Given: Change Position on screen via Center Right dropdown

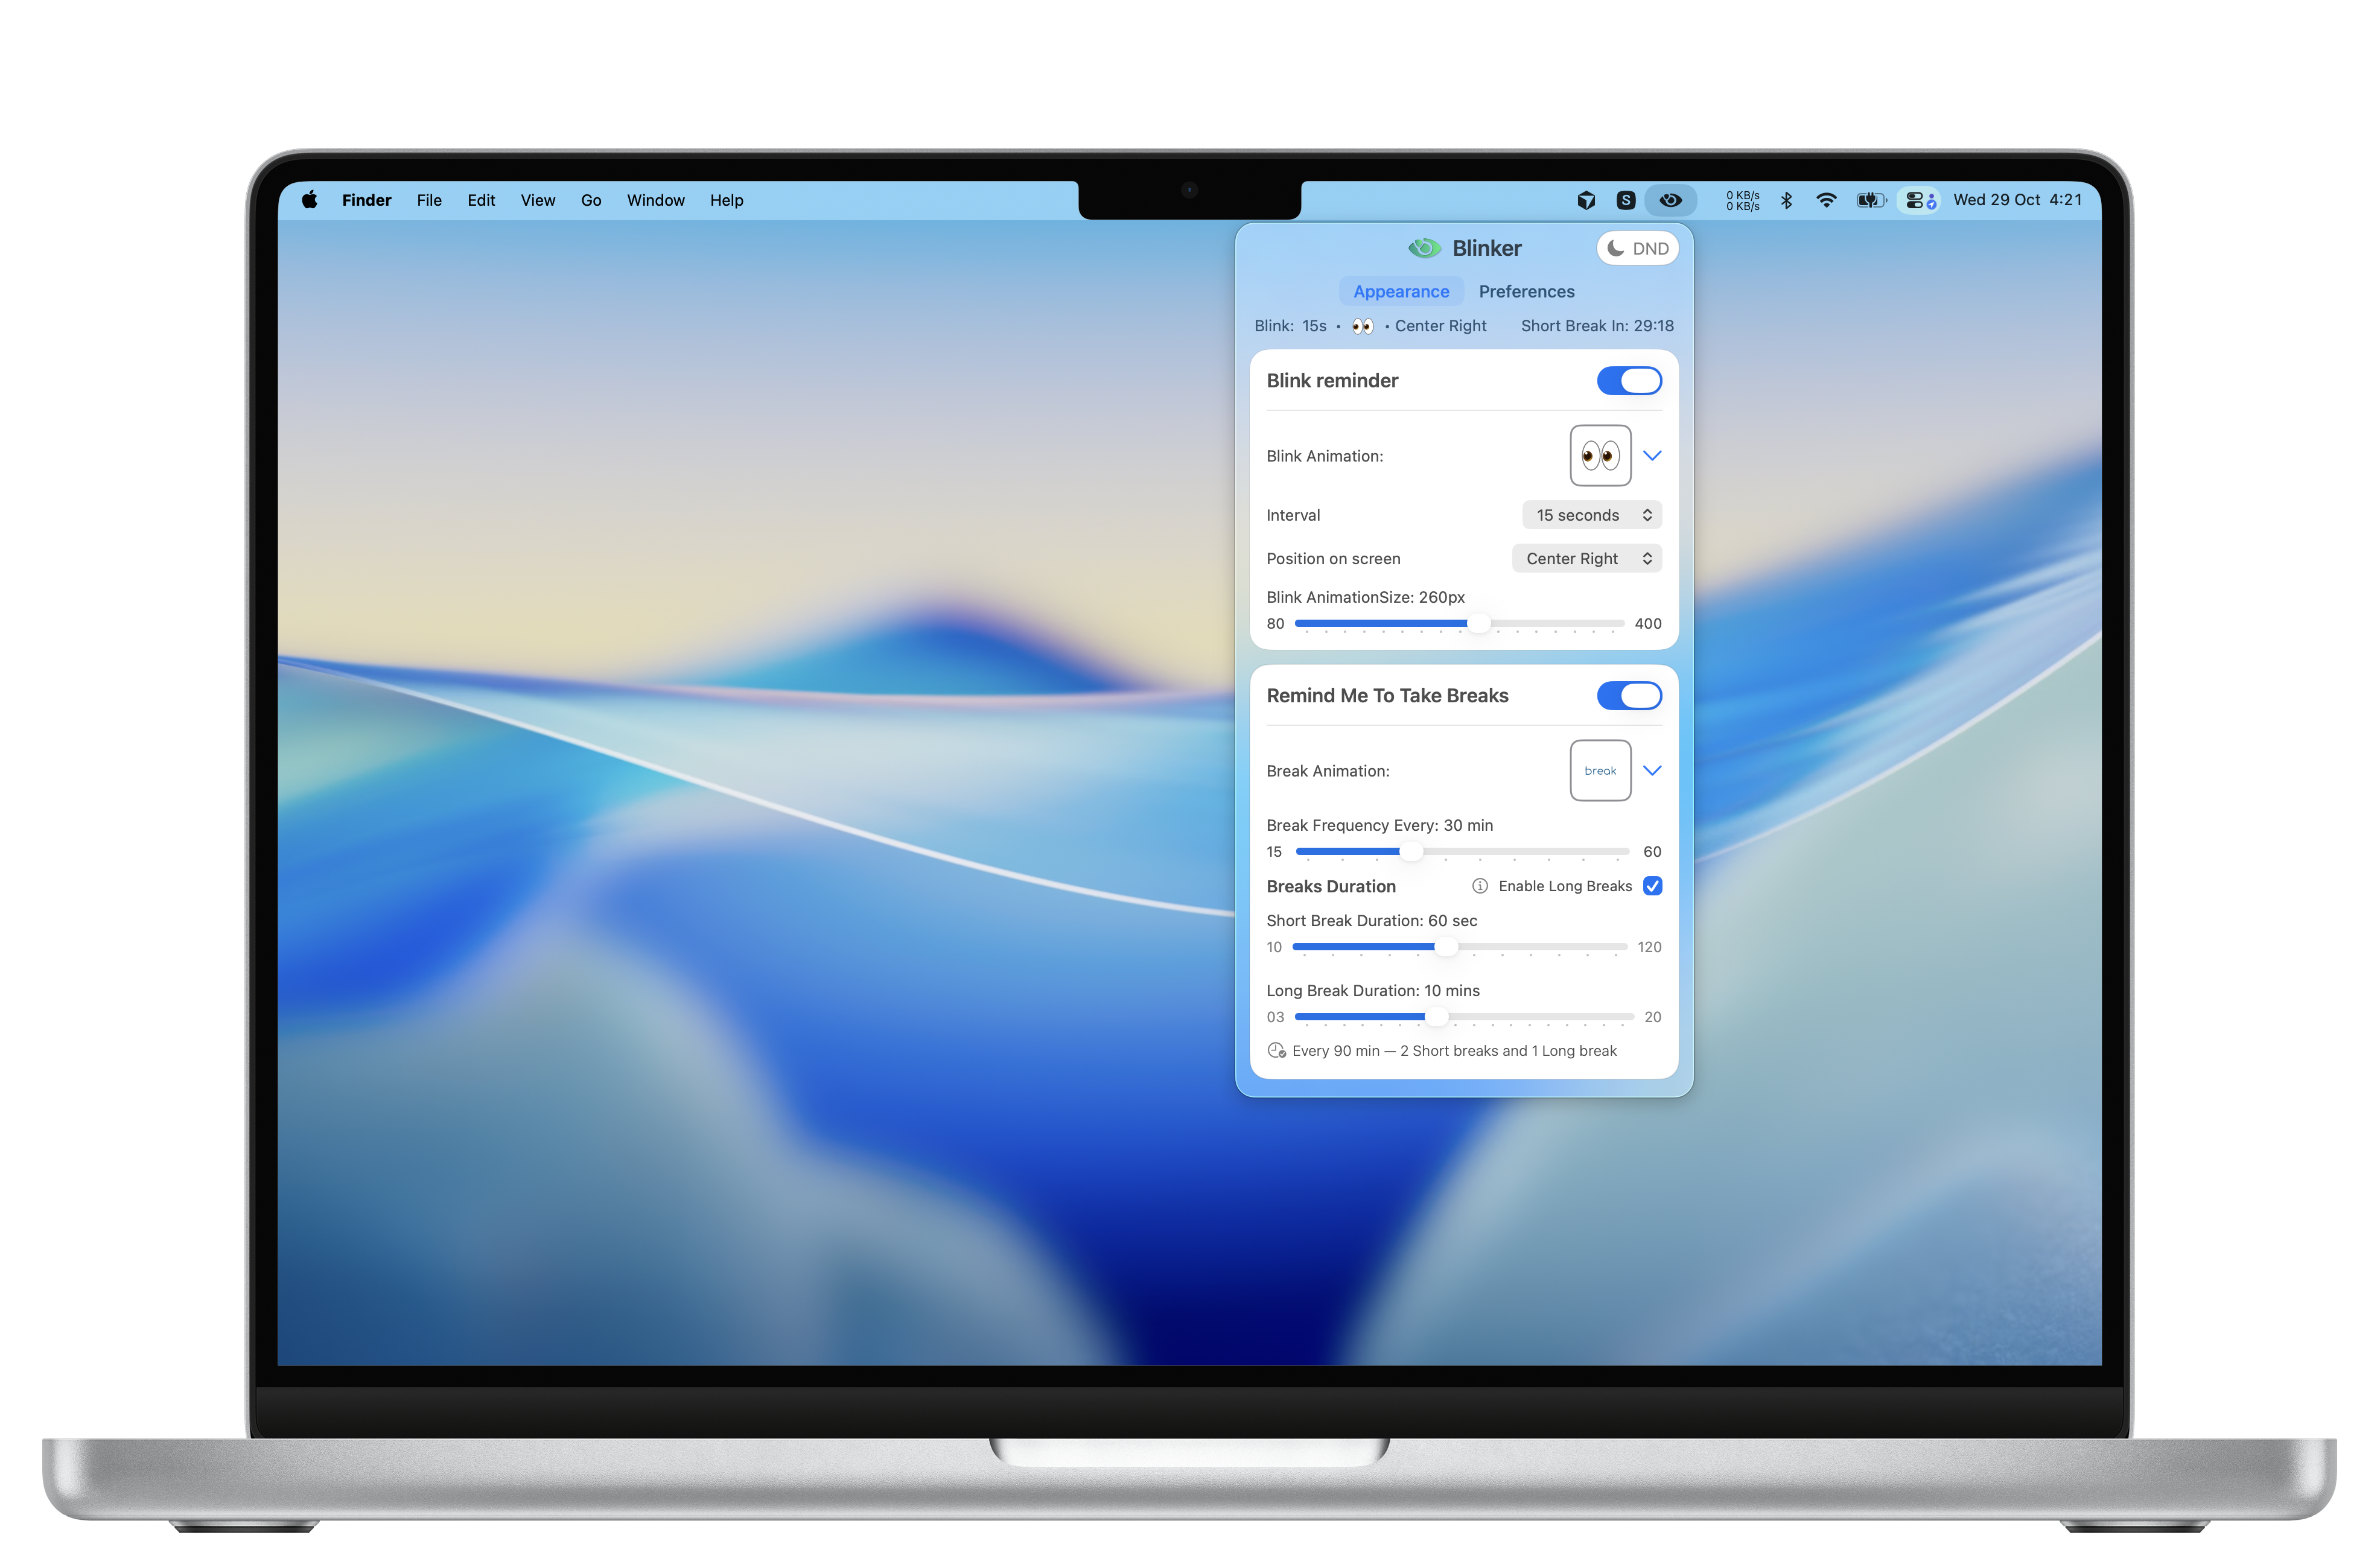Looking at the screenshot, I should [x=1586, y=558].
